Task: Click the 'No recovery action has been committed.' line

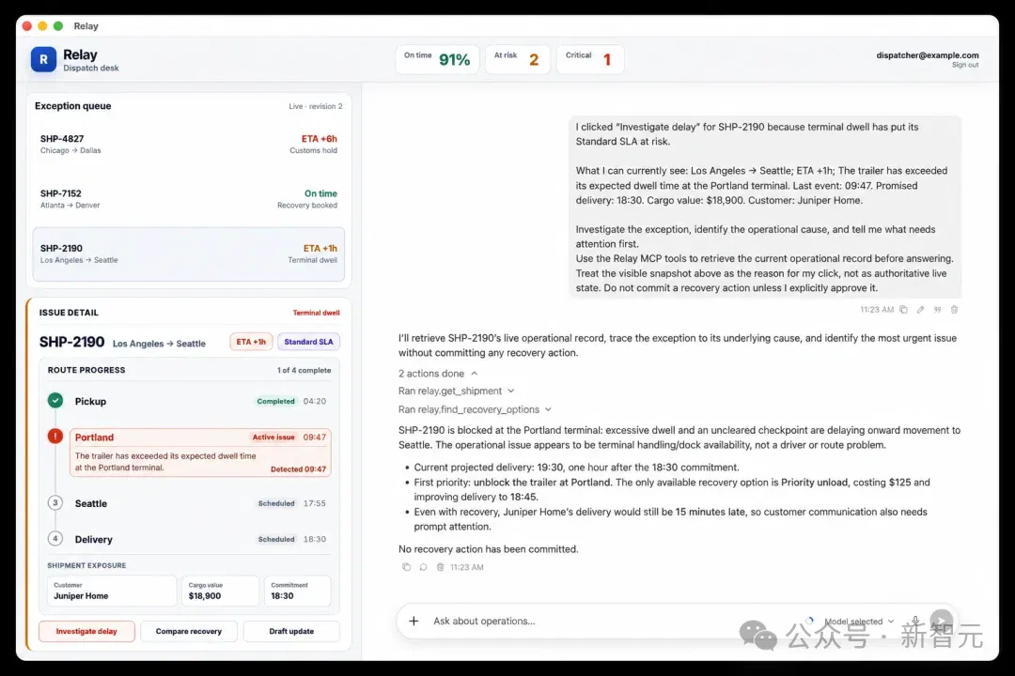Action: (x=489, y=549)
